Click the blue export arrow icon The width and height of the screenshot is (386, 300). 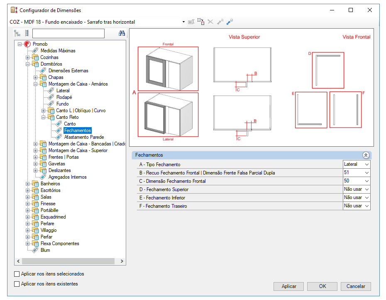point(230,22)
